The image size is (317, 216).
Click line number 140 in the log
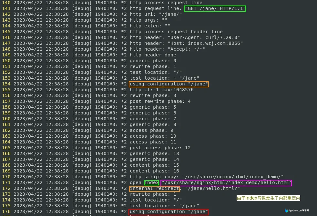(x=6, y=3)
